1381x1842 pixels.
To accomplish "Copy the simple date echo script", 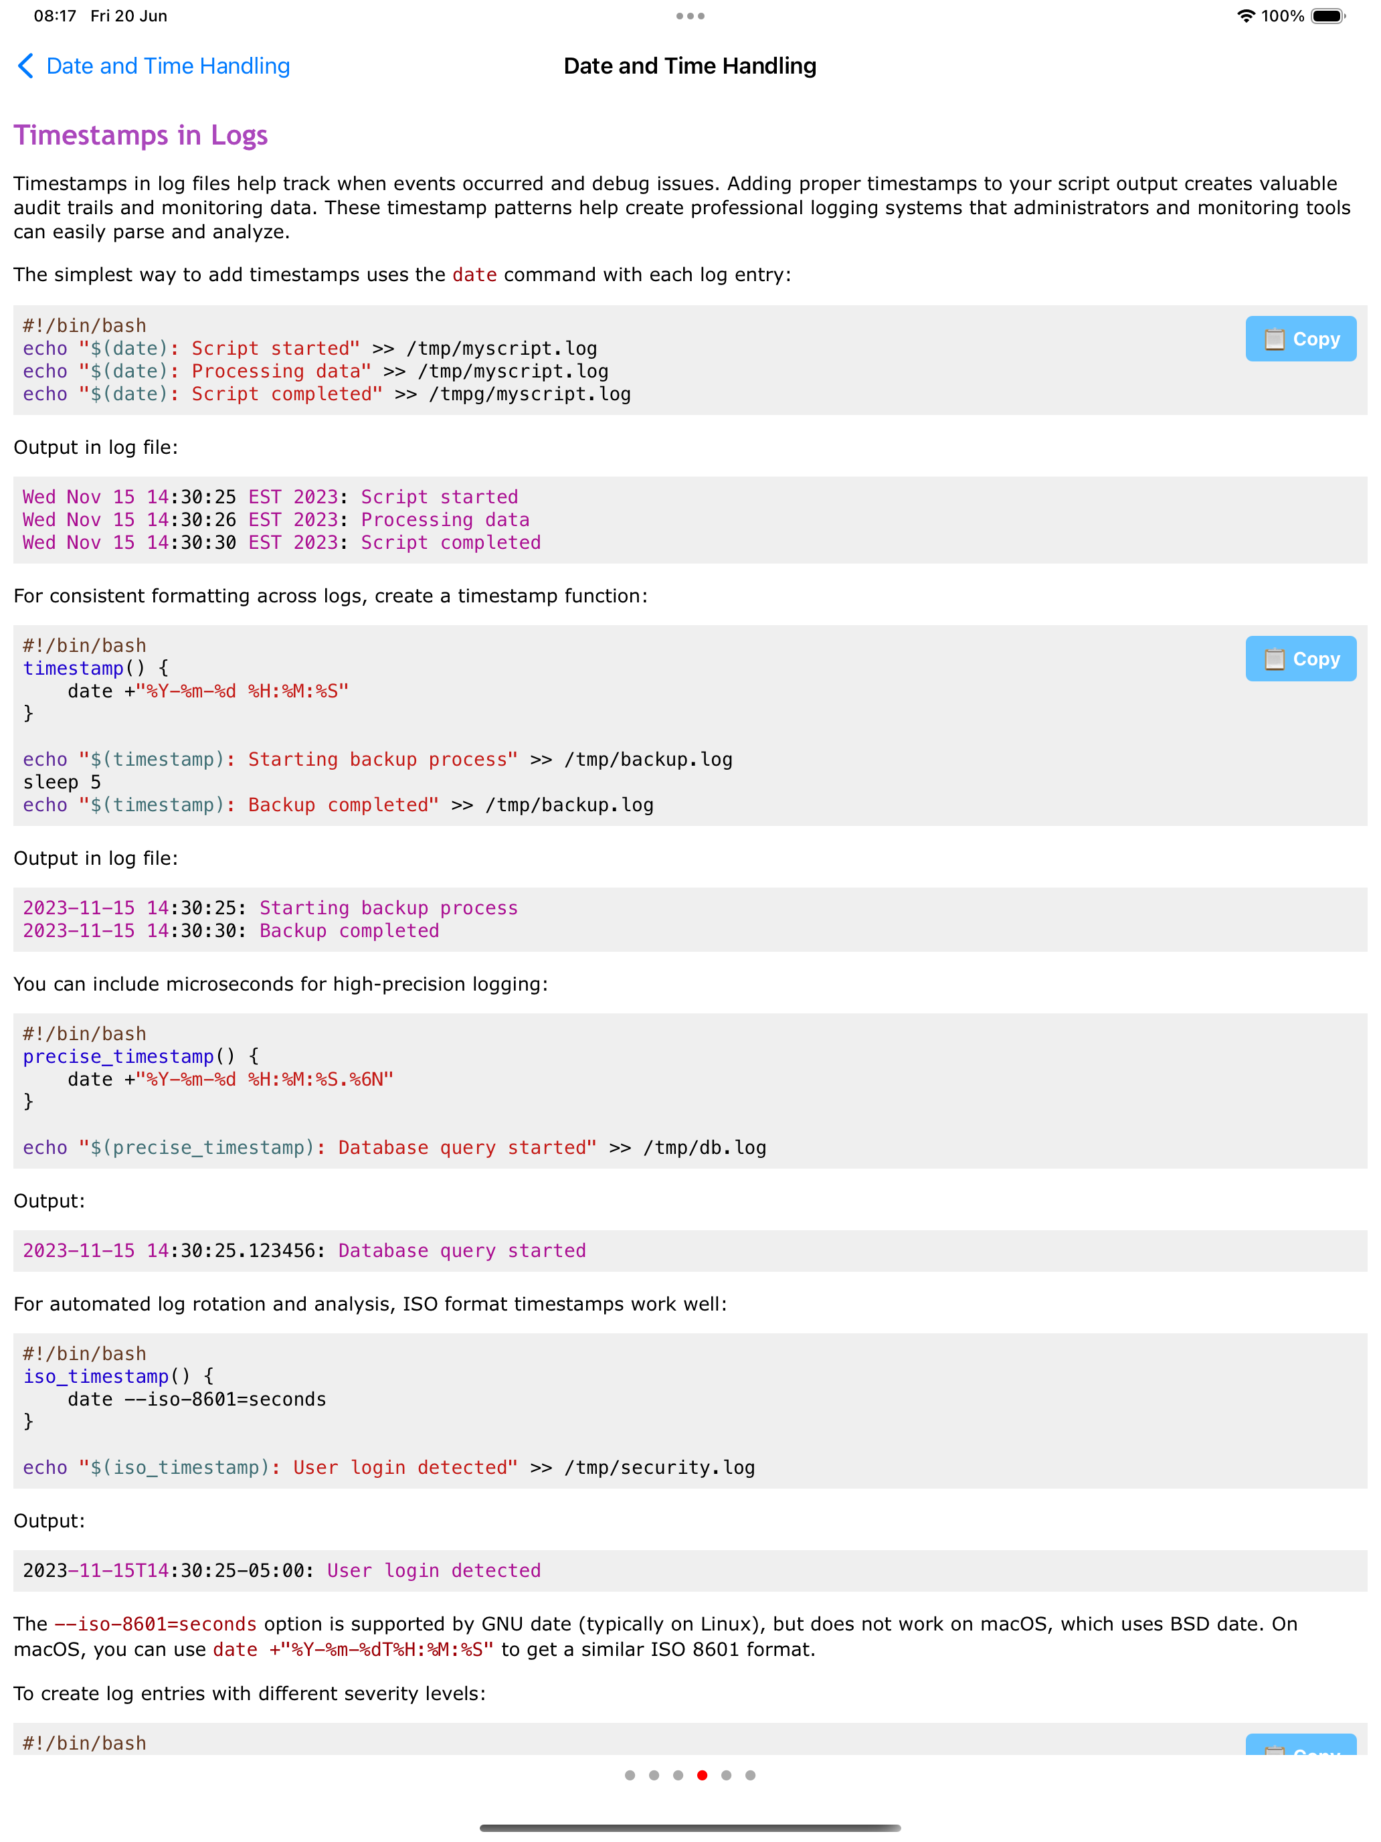I will coord(1300,339).
